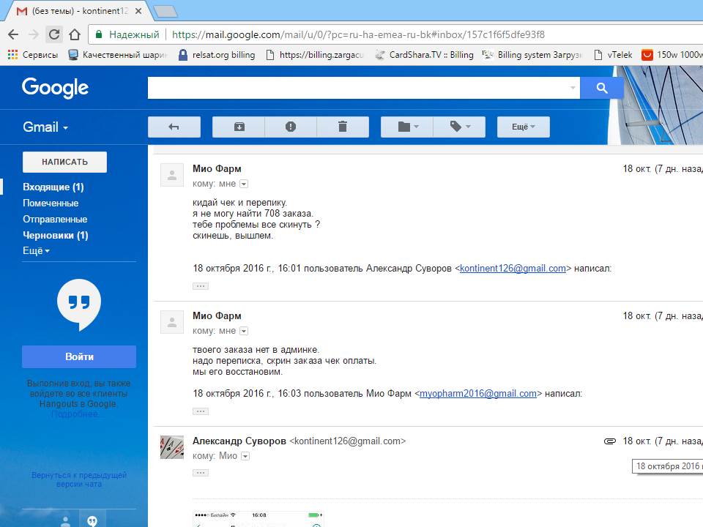
Task: Archive the open conversation
Action: pyautogui.click(x=239, y=127)
